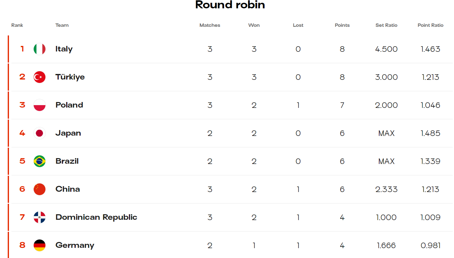Click the Germany flag icon
The image size is (454, 258).
(40, 245)
